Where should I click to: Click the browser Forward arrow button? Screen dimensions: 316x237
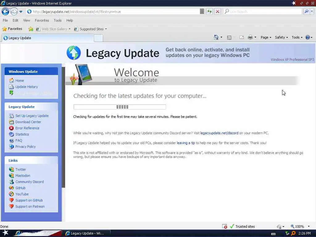[x=14, y=11]
